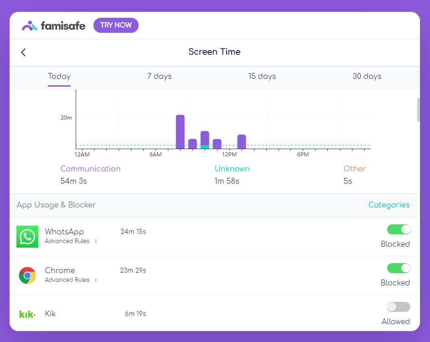Click the tallest purple bar in chart
430x342 pixels.
click(x=180, y=131)
